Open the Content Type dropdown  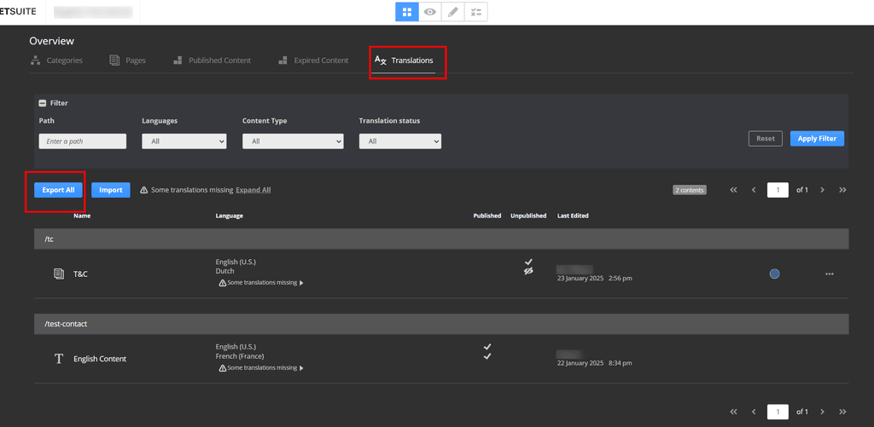click(x=293, y=141)
